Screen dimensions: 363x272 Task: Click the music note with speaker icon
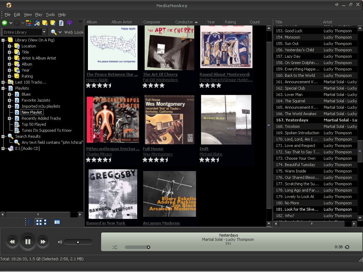pos(37,23)
